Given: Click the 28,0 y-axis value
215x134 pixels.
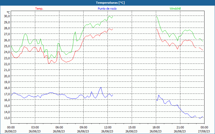Looking at the screenshot, I should pos(7,28).
